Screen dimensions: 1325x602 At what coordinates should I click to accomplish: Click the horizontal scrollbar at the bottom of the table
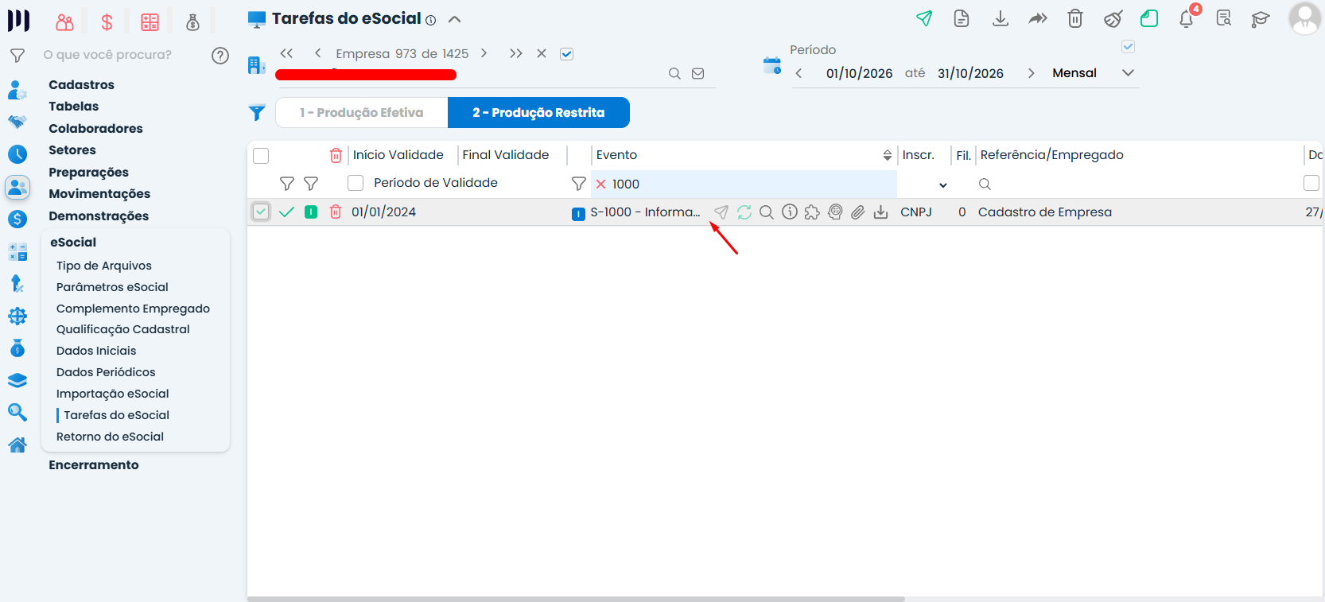576,599
